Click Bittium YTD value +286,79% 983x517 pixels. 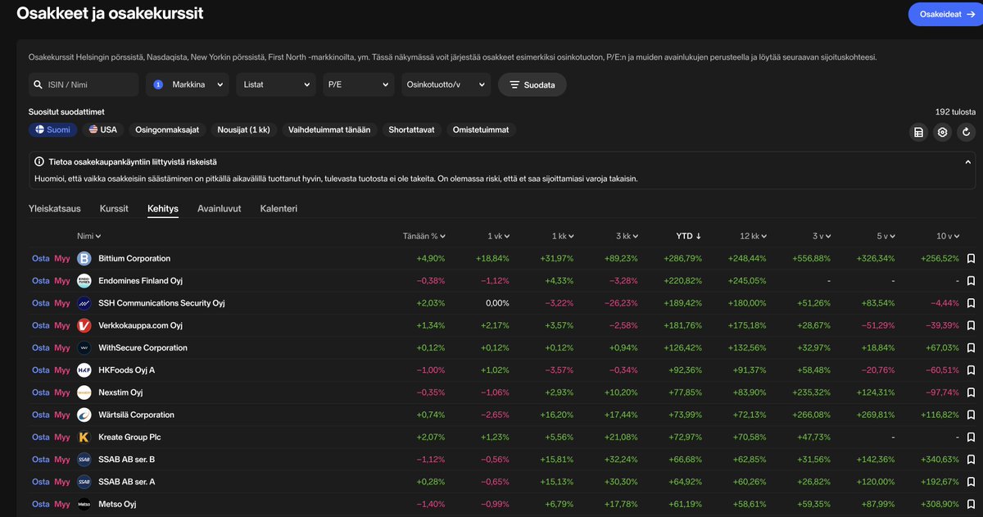point(683,259)
